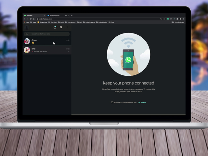This screenshot has width=208, height=156.
Task: Focus the Search or start new chat field
Action: pos(47,34)
